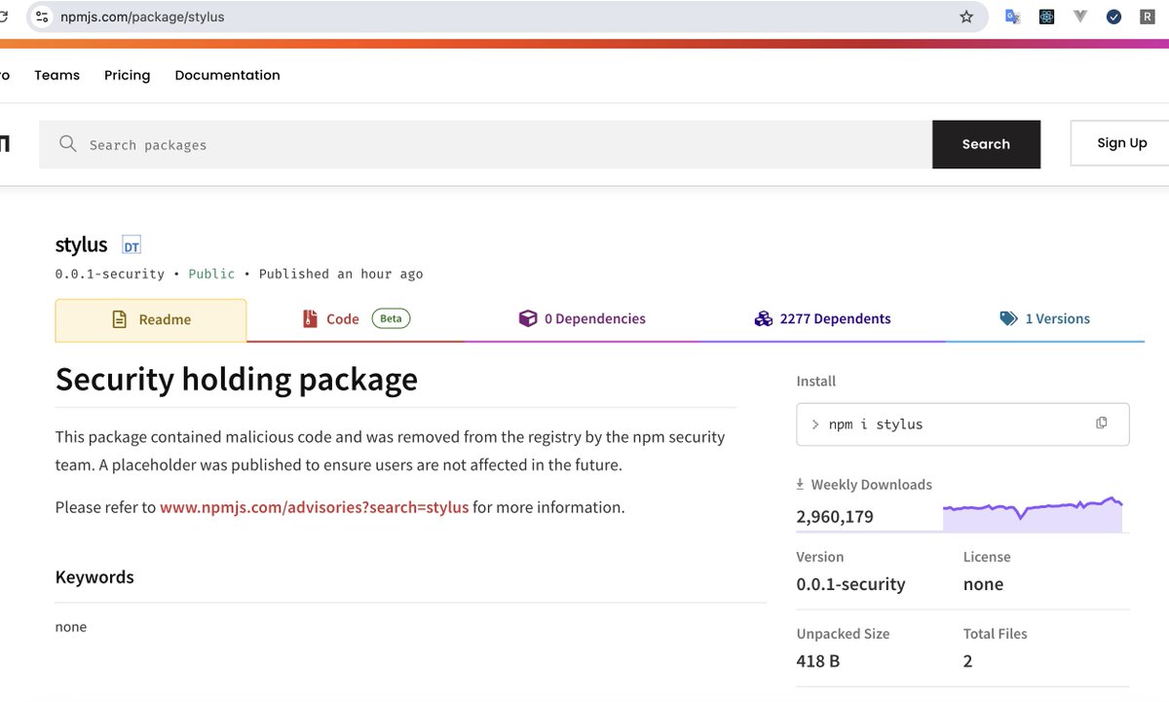Open the Pricing menu item
This screenshot has width=1169, height=702.
pyautogui.click(x=128, y=75)
